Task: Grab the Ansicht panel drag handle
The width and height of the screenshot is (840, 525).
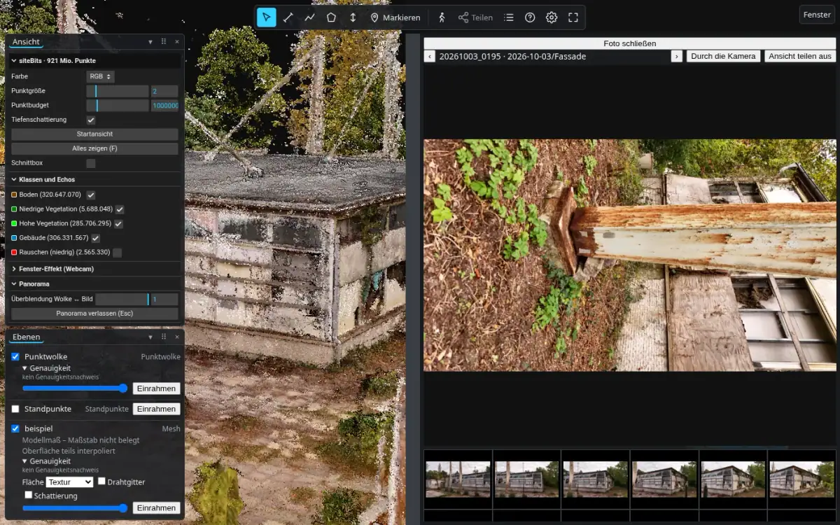Action: point(164,42)
